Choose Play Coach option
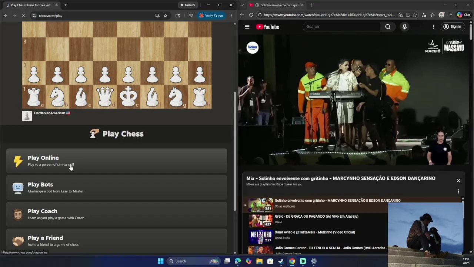This screenshot has height=267, width=474. [117, 214]
